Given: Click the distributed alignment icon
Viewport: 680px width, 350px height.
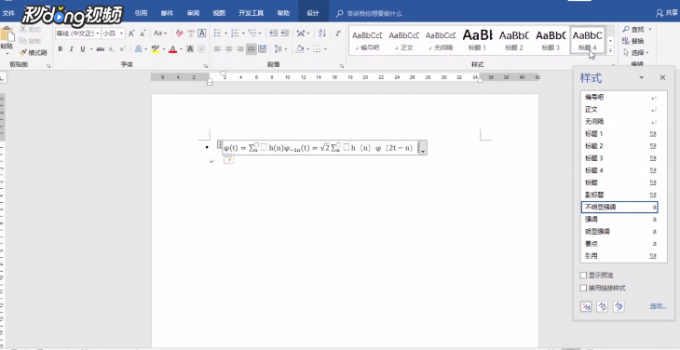Looking at the screenshot, I should click(x=263, y=49).
